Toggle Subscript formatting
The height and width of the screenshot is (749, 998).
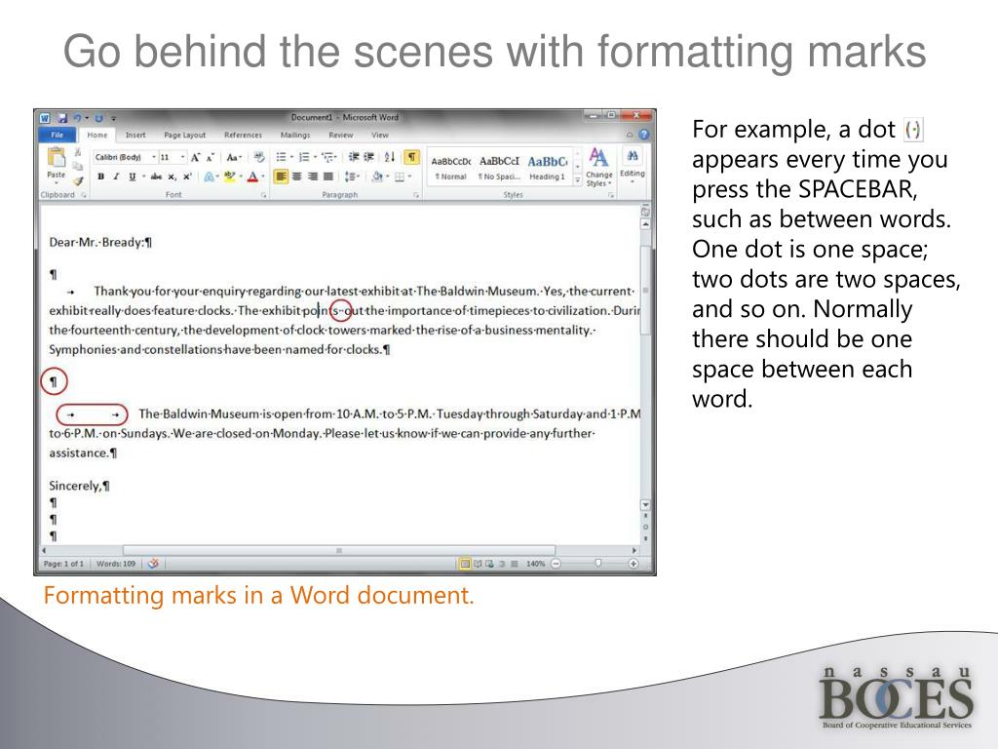172,177
